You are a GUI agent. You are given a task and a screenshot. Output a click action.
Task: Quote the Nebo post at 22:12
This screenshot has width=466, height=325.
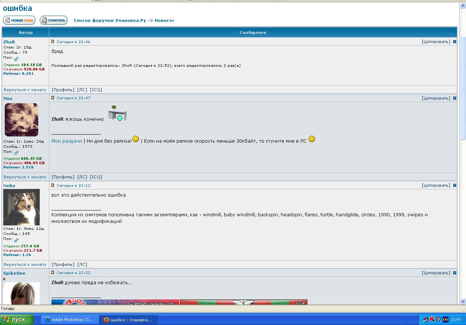[436, 185]
